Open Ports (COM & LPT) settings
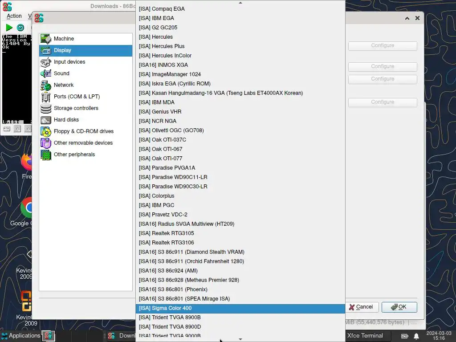The width and height of the screenshot is (456, 342). [x=85, y=97]
